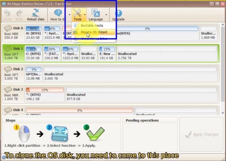The width and height of the screenshot is (226, 161).
Task: Select 1023.0 MB Syst partition on Disk 0
Action: click(52, 33)
